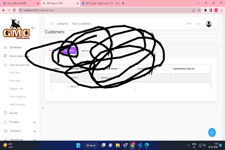The height and width of the screenshot is (150, 225).
Task: Open the Add Customer link in the sidebar
Action: tap(17, 104)
